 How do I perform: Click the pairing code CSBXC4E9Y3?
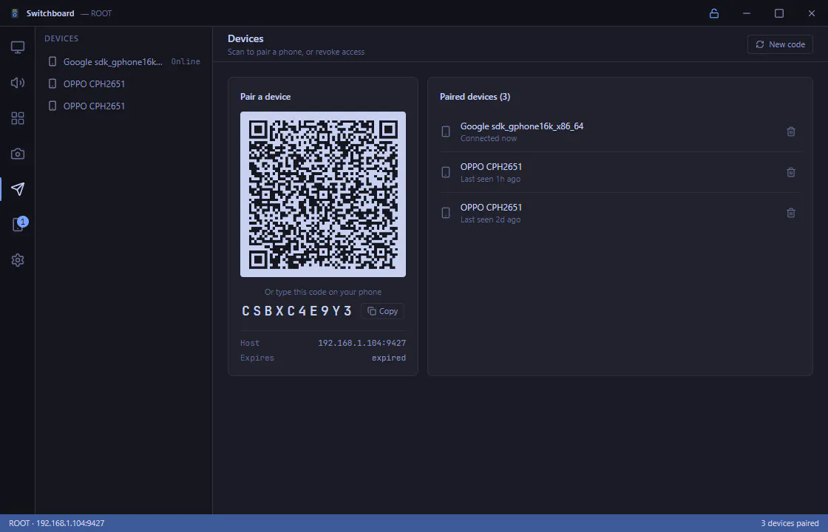point(296,311)
